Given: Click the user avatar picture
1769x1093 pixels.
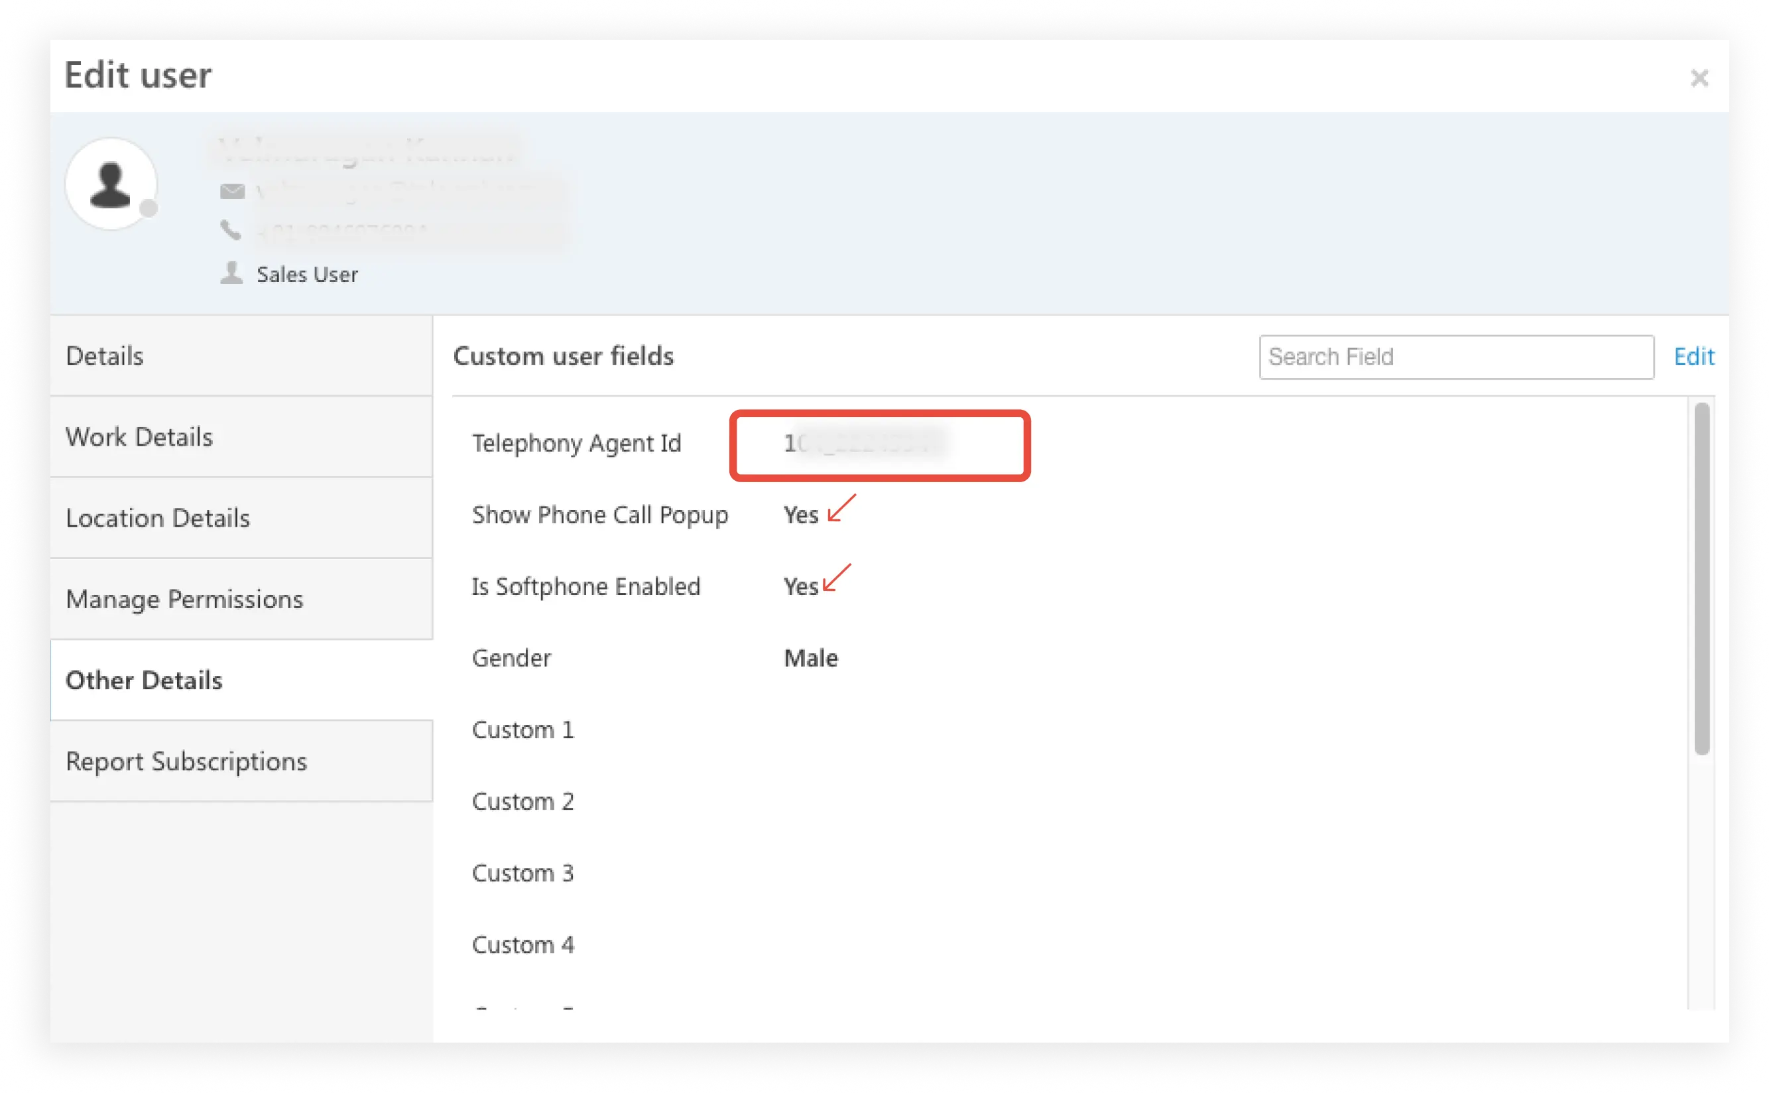Looking at the screenshot, I should 111,184.
